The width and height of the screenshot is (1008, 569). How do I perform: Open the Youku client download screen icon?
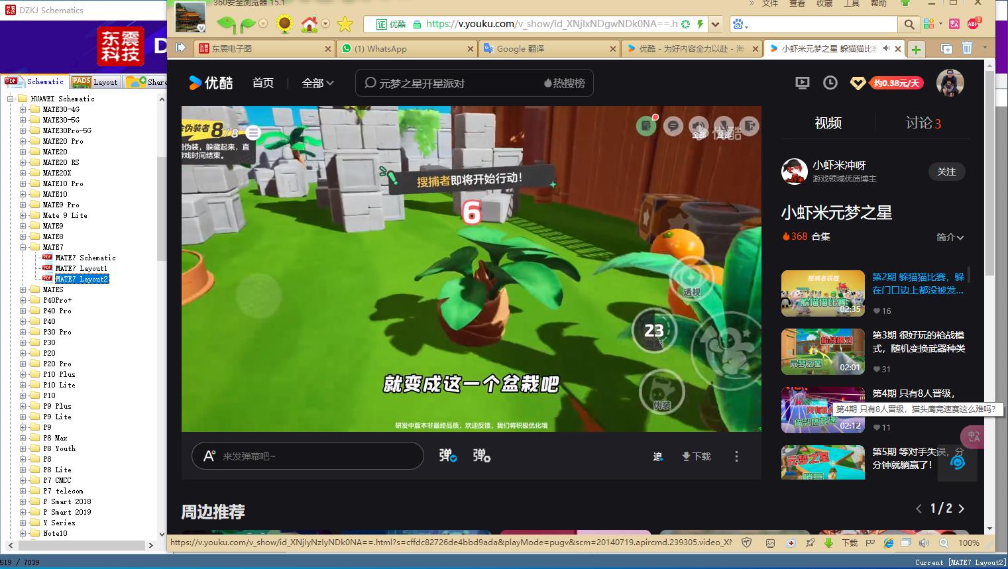pos(803,83)
